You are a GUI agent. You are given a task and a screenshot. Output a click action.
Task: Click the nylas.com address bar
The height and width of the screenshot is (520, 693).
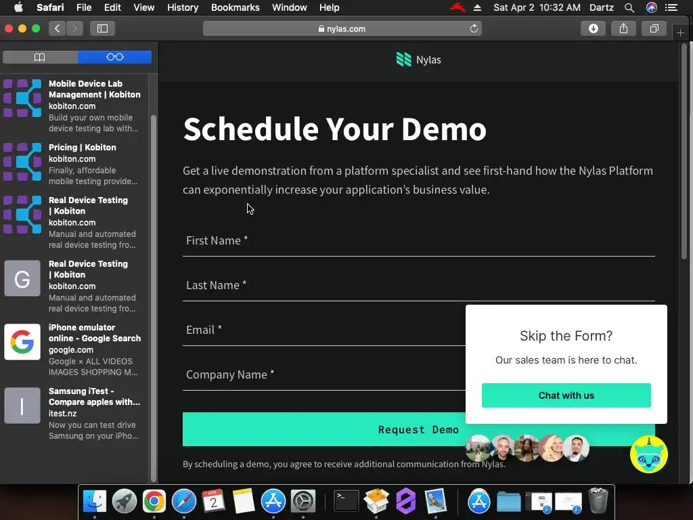(x=342, y=28)
